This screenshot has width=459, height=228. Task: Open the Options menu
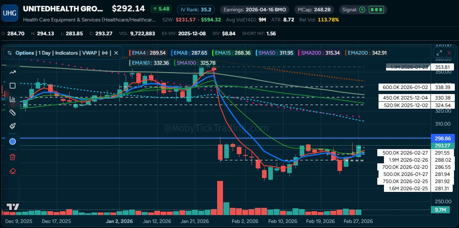pyautogui.click(x=25, y=53)
